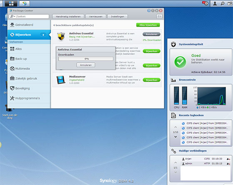
Task: Click the 'Mediaserver' package name
Action: (x=77, y=76)
